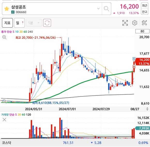Click the 2024/05/31 date label

[x=34, y=109]
